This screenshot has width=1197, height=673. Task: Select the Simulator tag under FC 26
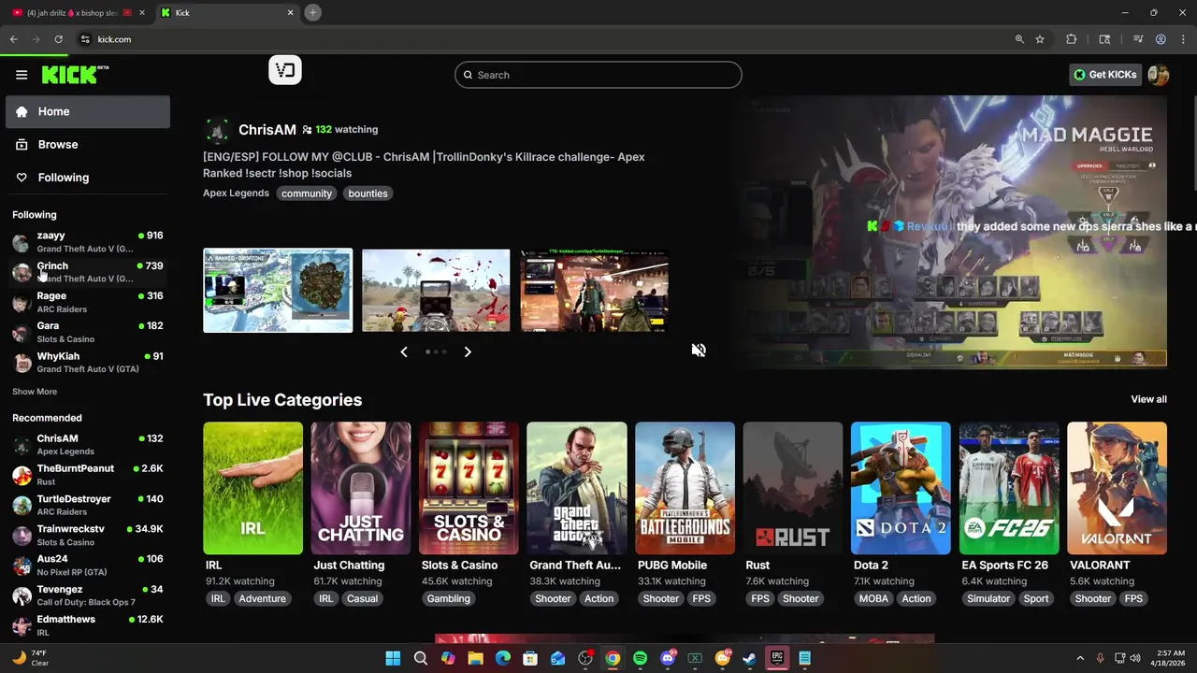(988, 599)
